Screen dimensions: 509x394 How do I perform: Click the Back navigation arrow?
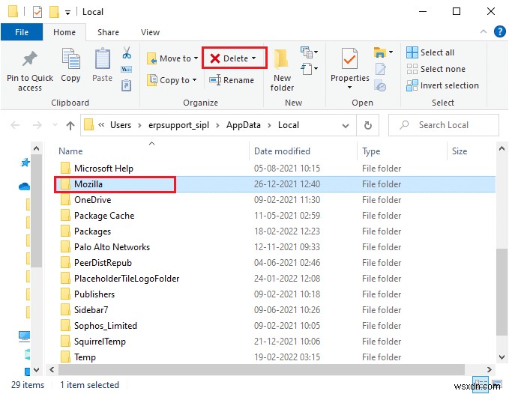(15, 125)
